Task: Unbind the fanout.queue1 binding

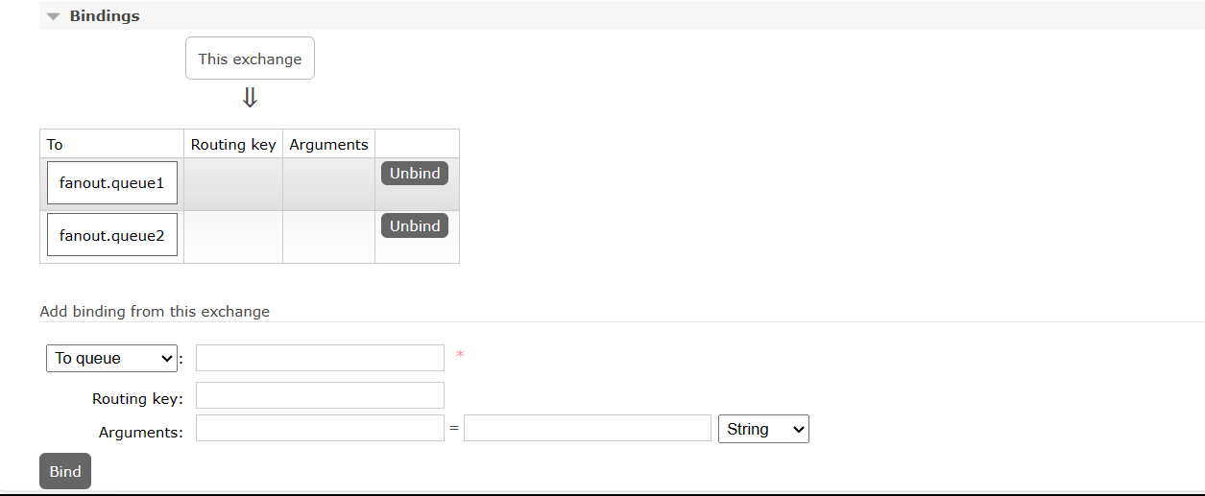Action: point(415,174)
